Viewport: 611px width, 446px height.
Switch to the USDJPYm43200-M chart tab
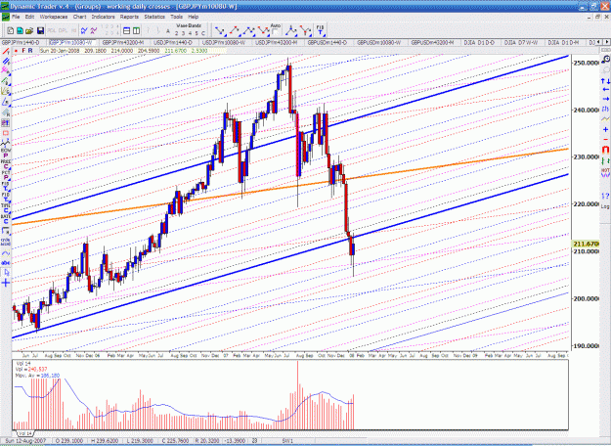click(x=277, y=42)
